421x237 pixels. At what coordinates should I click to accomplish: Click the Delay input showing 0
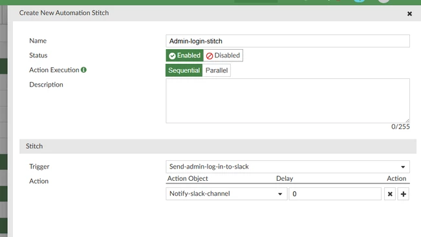335,194
